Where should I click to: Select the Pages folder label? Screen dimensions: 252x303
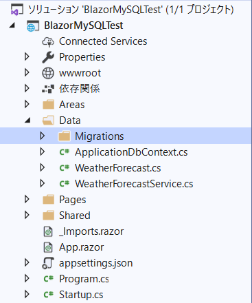[73, 200]
